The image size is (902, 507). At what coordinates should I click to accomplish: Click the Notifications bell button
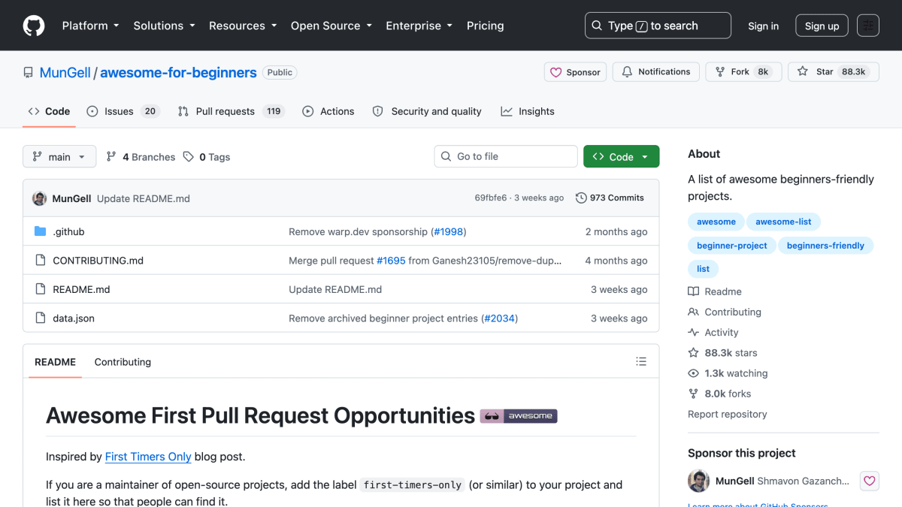point(656,72)
